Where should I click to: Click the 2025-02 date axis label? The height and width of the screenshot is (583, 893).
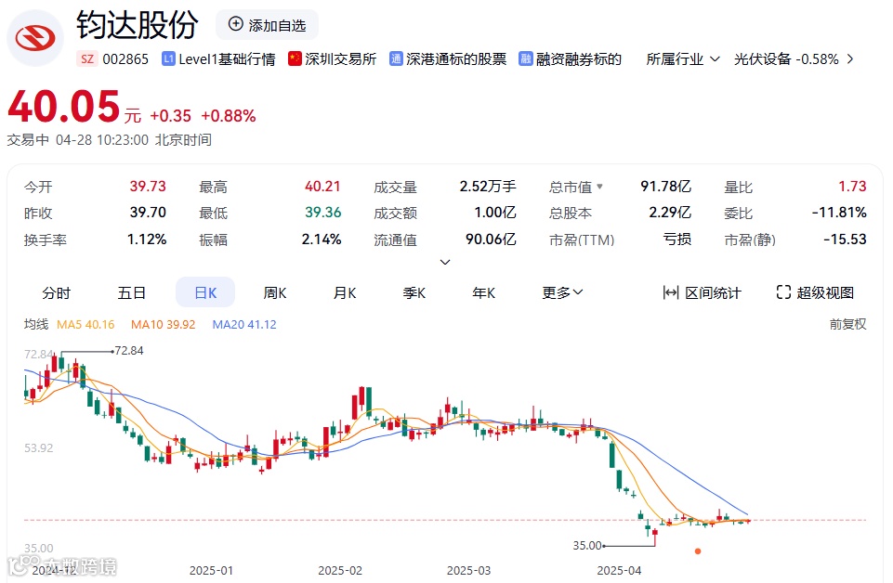339,570
